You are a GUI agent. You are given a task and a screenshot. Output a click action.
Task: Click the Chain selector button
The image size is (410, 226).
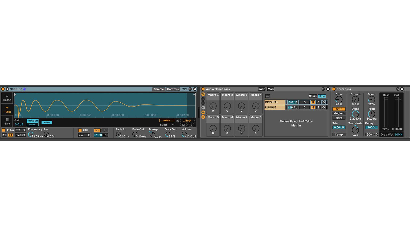click(313, 96)
